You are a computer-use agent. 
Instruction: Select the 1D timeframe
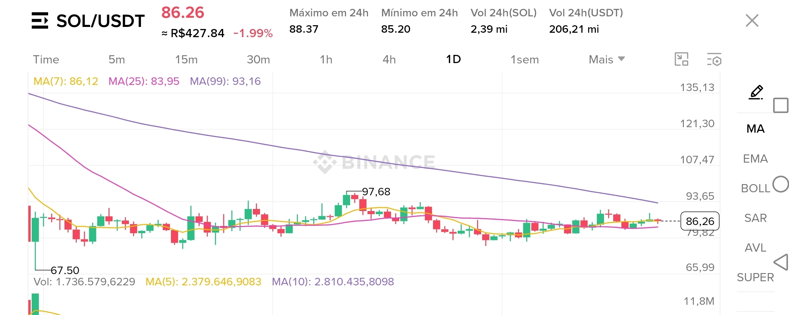(x=454, y=59)
